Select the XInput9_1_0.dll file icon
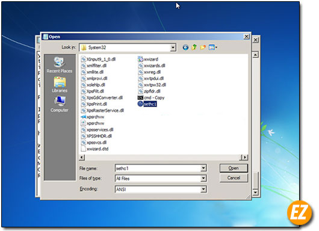319x231 pixels. pos(84,59)
